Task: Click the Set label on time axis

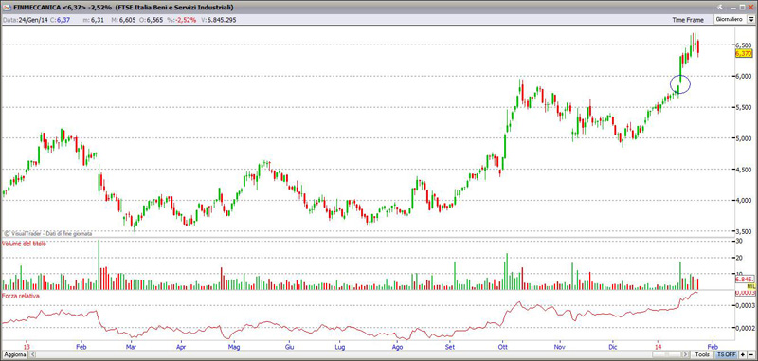Action: click(x=450, y=347)
